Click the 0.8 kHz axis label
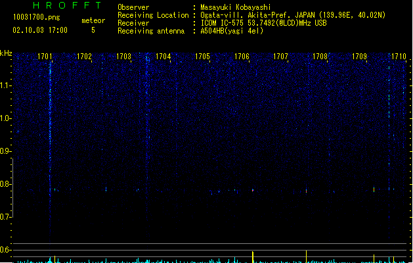The image size is (413, 263). coord(5,184)
